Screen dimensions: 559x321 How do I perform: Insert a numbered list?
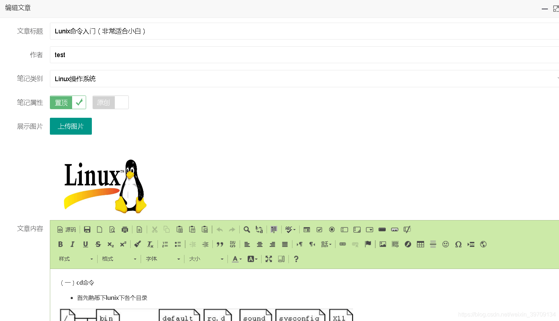(x=165, y=244)
